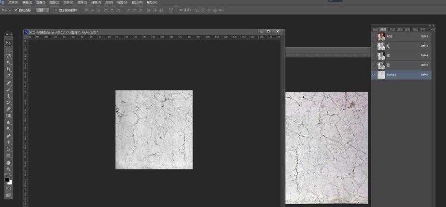Click the Alpha 1 channel thumbnail
The image size is (446, 207).
click(381, 75)
